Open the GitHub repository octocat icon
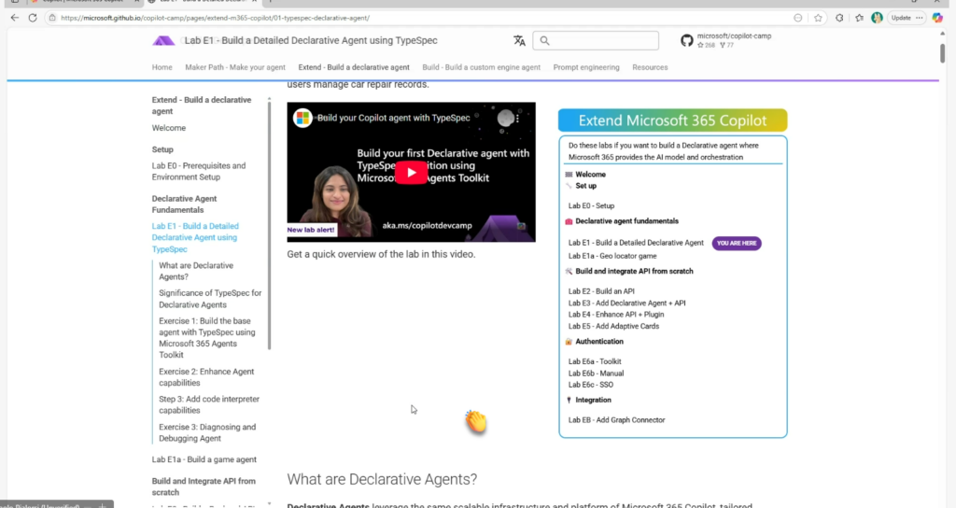The height and width of the screenshot is (508, 956). click(x=687, y=41)
